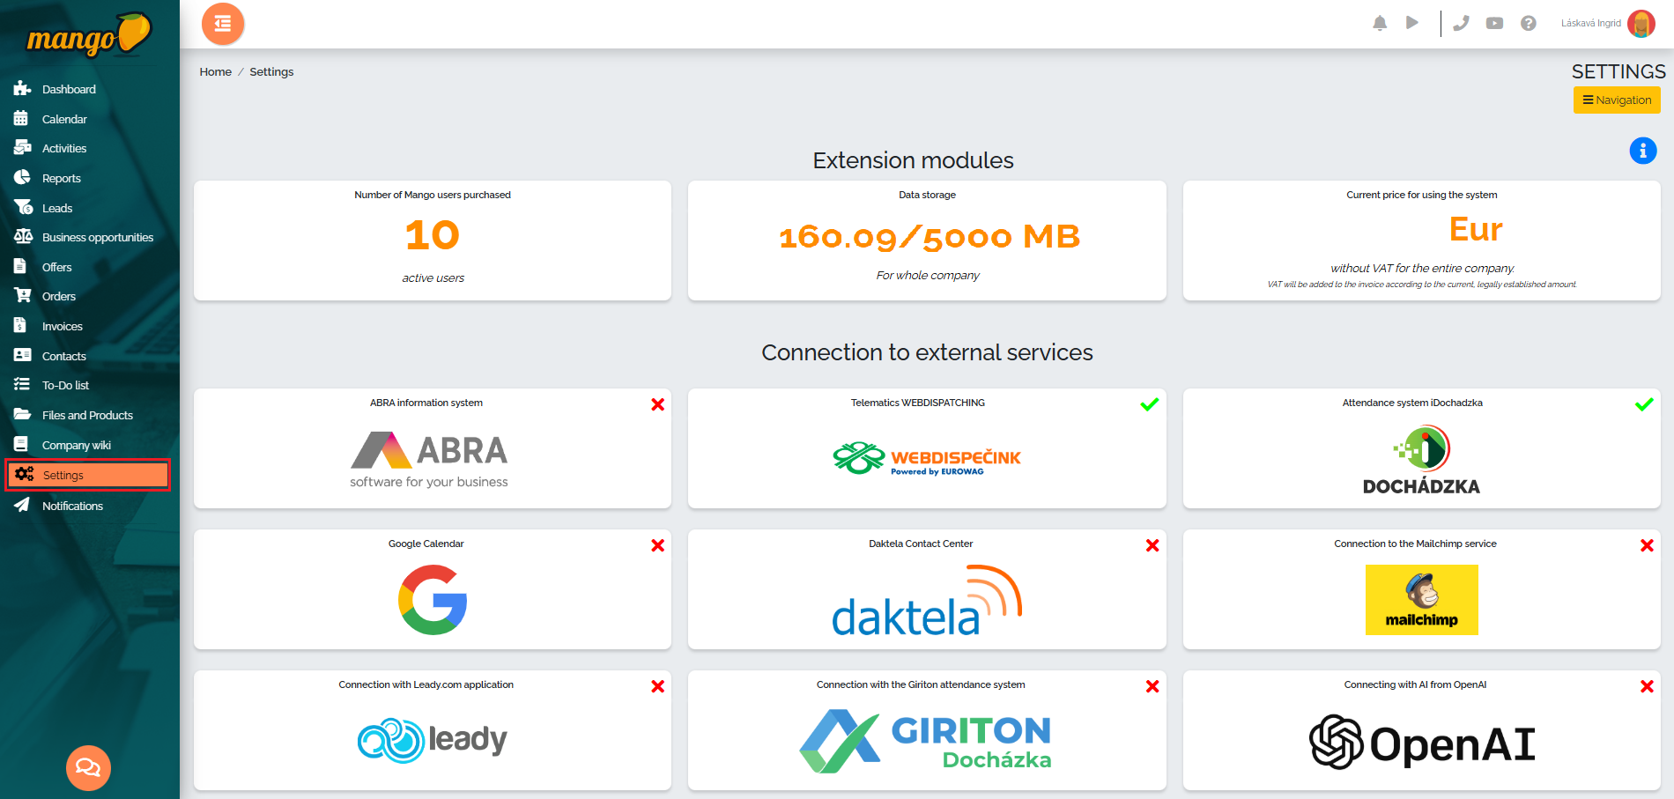Screen dimensions: 1674x799
Task: Click the Eur price value
Action: point(1476,229)
